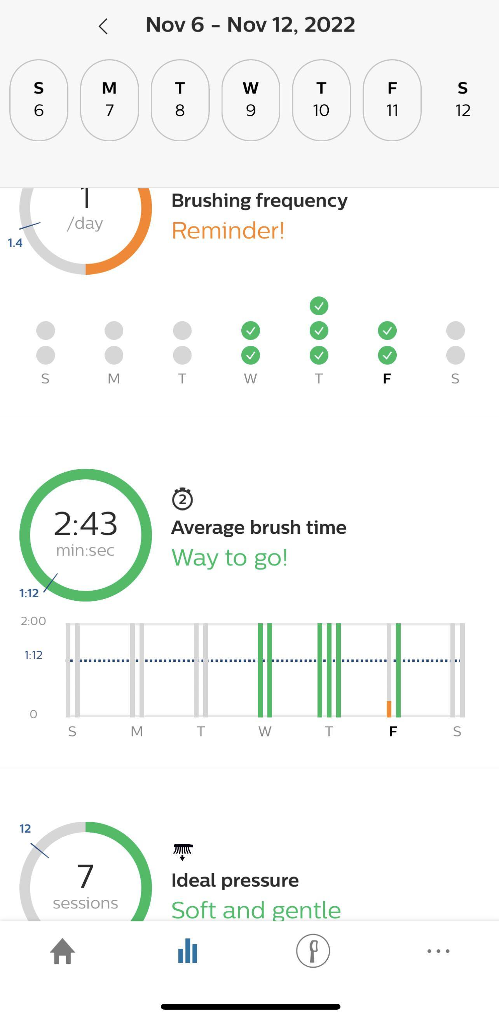Open the toothbrush handle tab

pyautogui.click(x=313, y=951)
